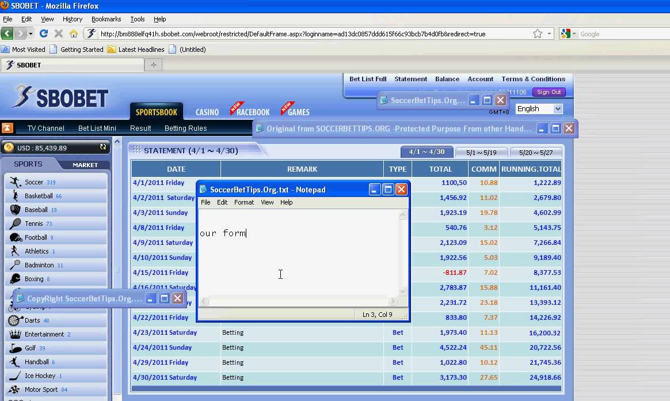670x401 pixels.
Task: Open the Latest Headlines bookmark feed
Action: pyautogui.click(x=136, y=50)
